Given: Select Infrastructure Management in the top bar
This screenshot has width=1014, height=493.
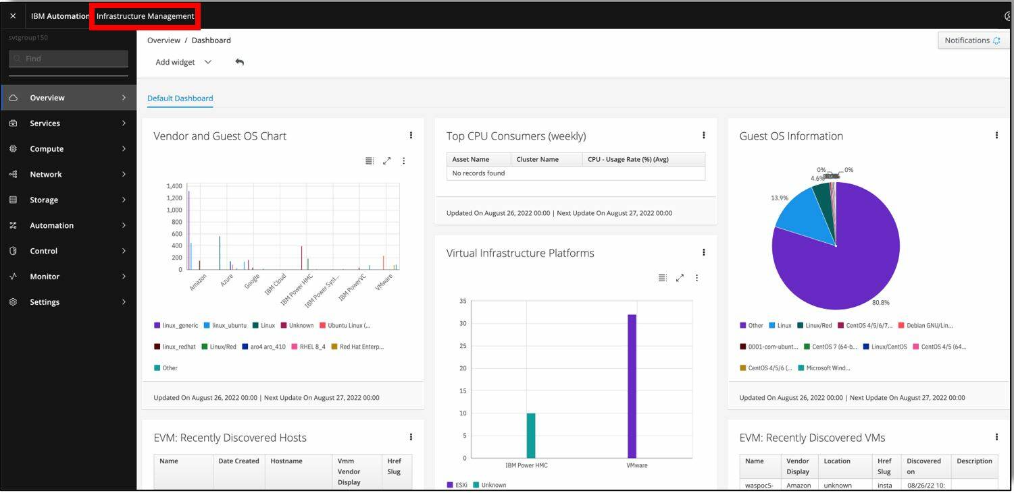Looking at the screenshot, I should pos(145,14).
